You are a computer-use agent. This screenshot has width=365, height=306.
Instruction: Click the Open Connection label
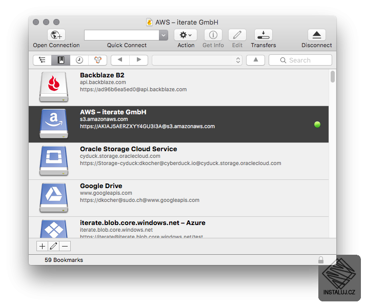pos(56,45)
